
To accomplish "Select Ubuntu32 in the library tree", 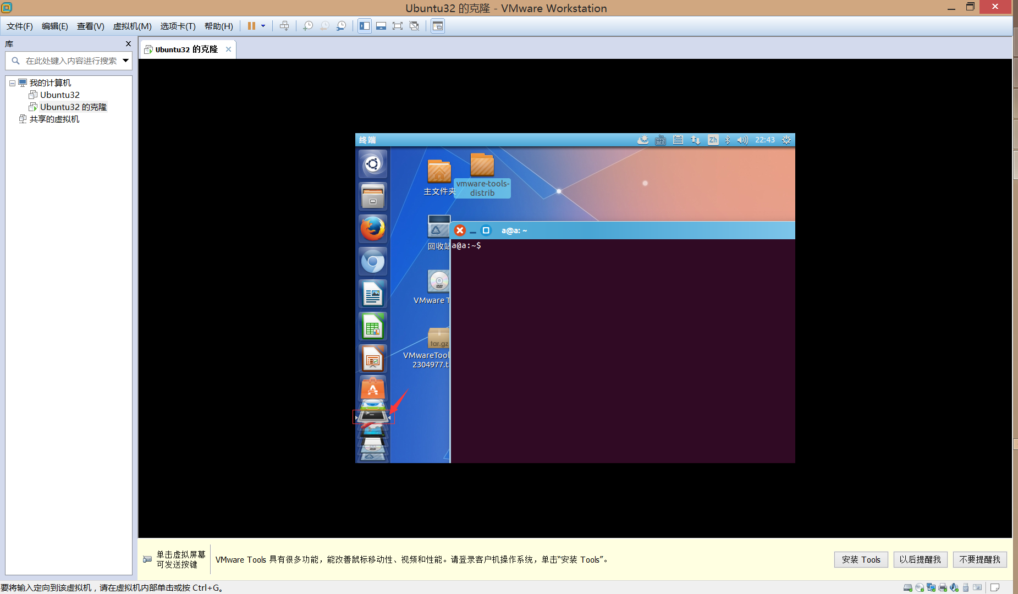I will pos(59,95).
